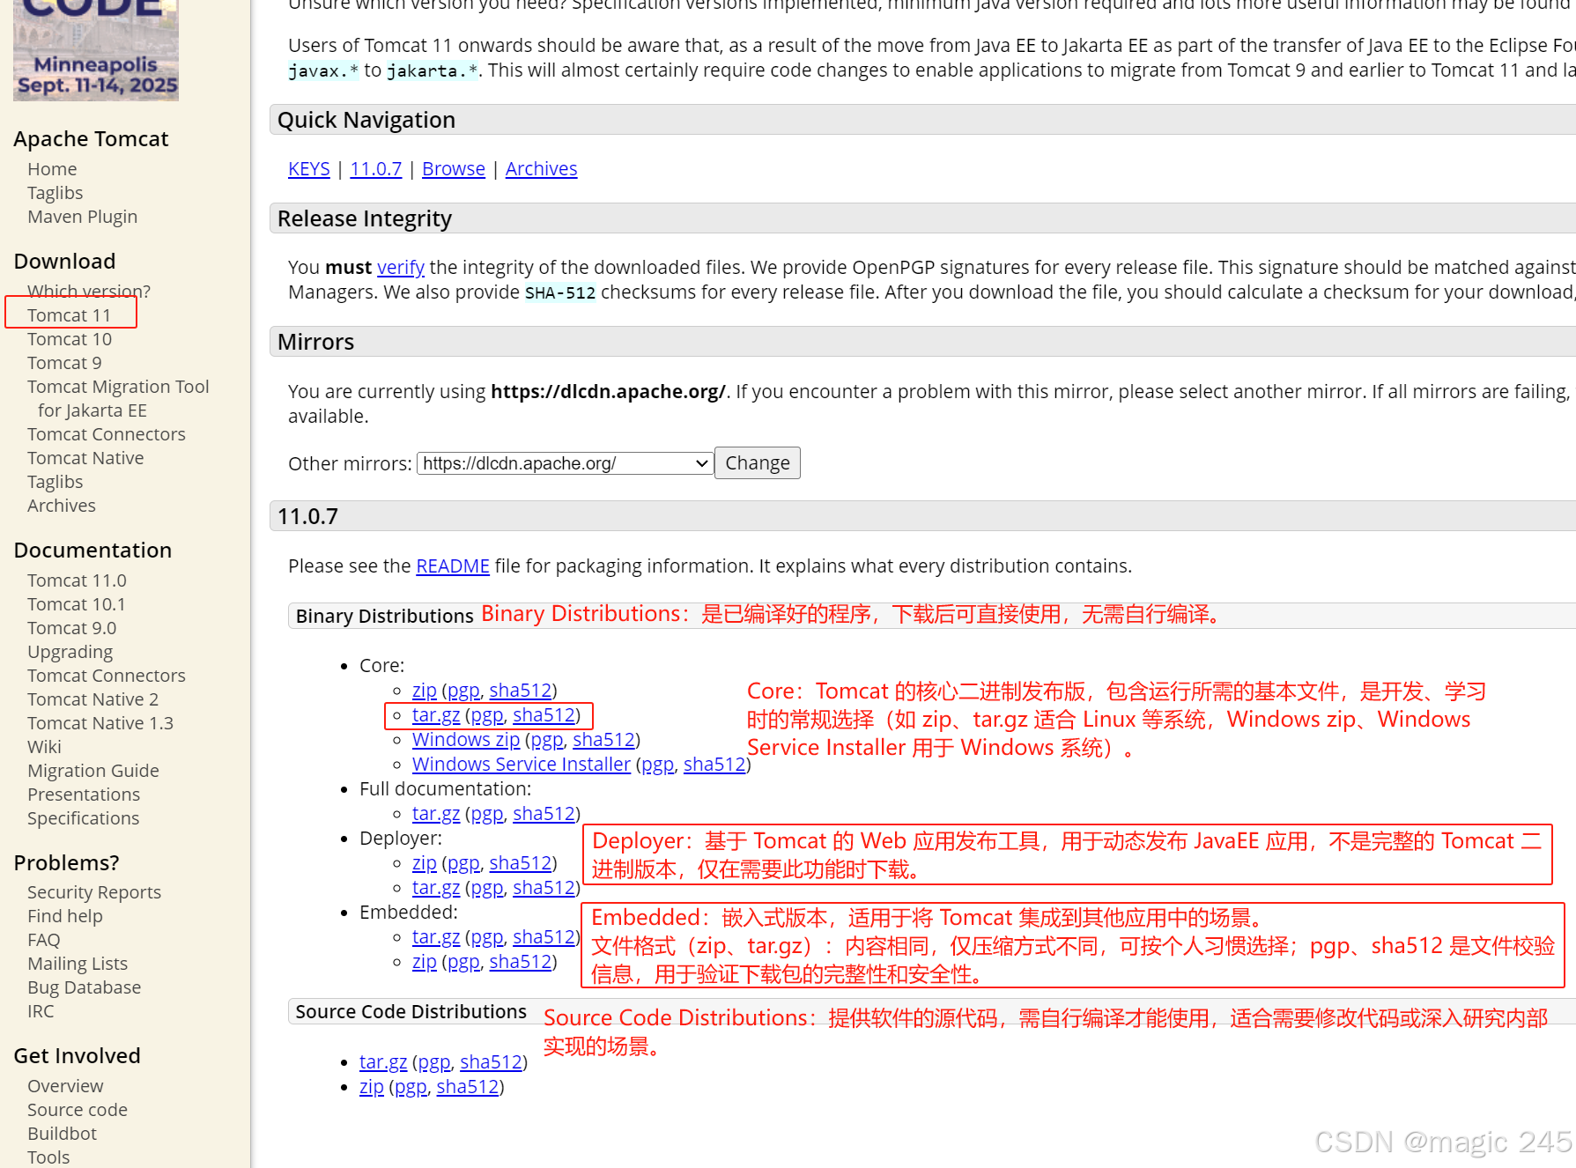Open Taglibs under Apache Tomcat
The width and height of the screenshot is (1576, 1168).
[x=55, y=193]
